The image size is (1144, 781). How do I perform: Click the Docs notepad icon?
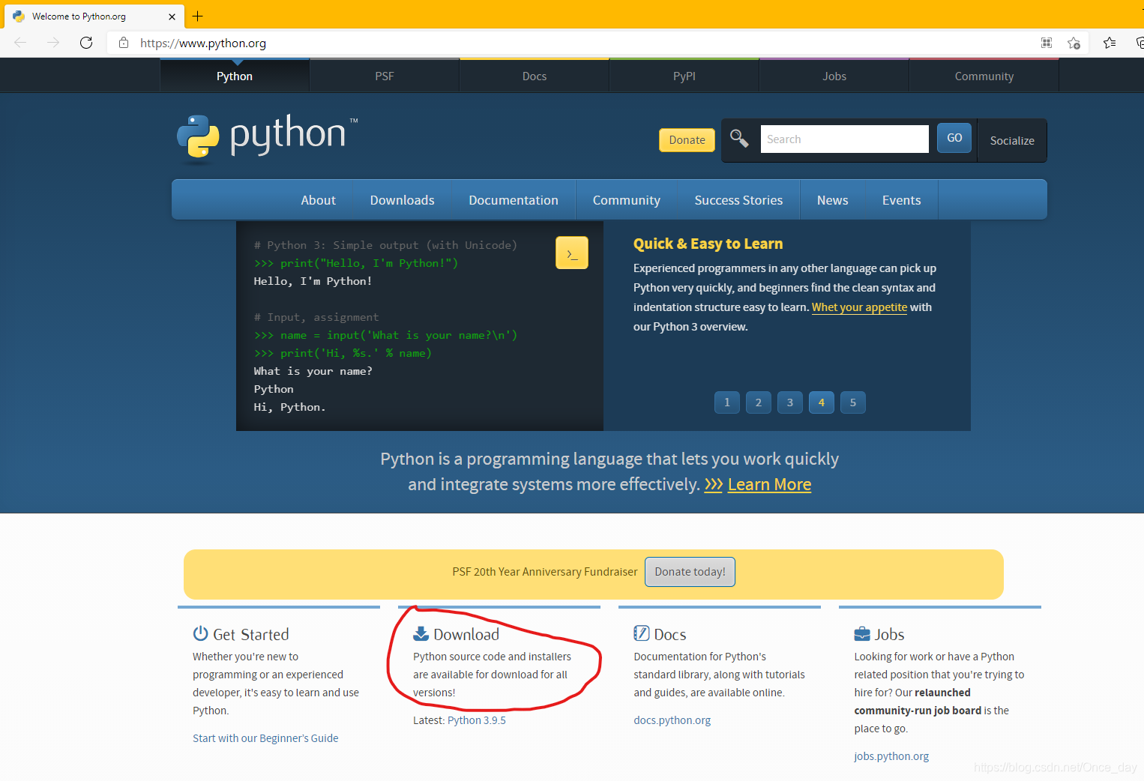tap(641, 633)
